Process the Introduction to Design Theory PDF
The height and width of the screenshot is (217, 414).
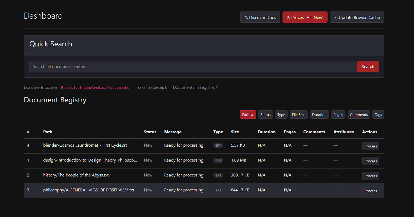(x=370, y=161)
